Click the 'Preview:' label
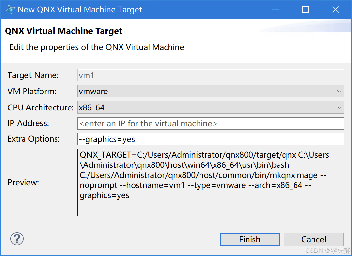 tap(24, 182)
